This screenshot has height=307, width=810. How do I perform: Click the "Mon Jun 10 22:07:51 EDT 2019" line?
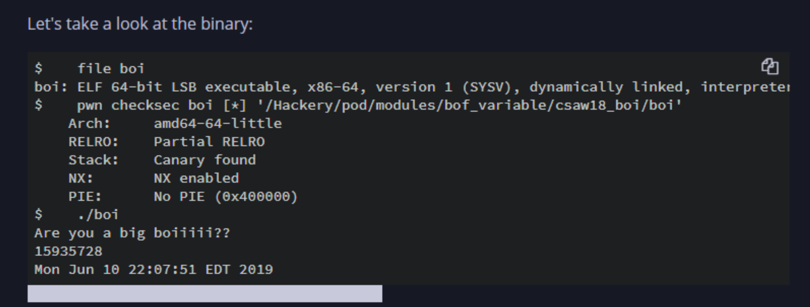click(153, 269)
